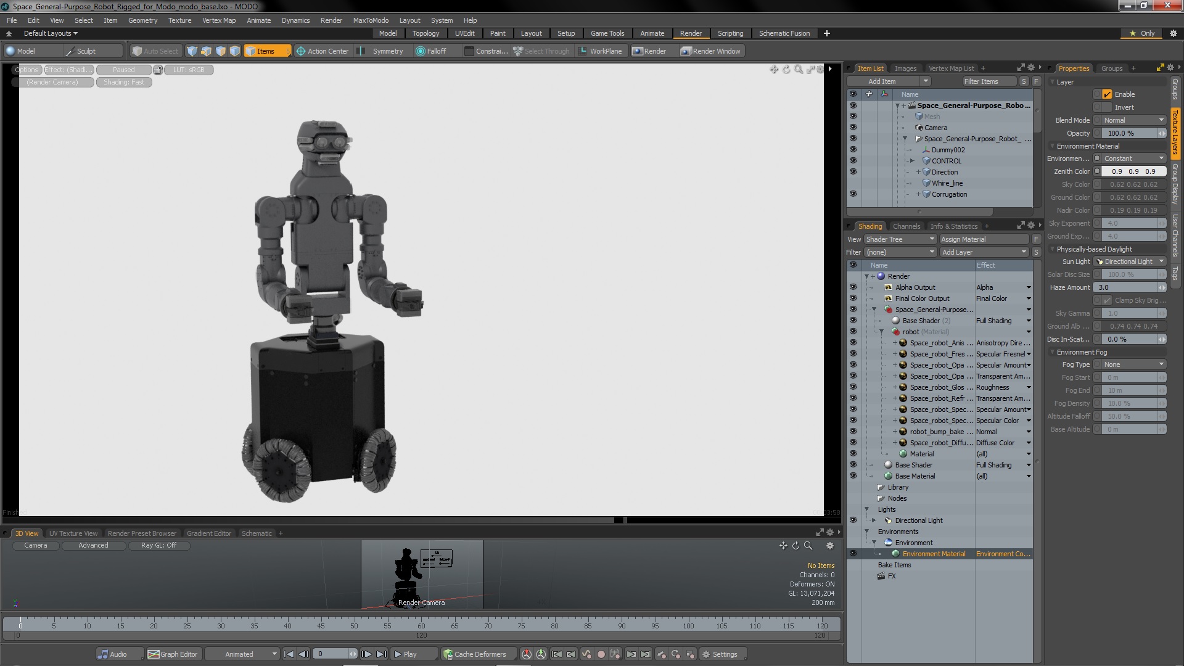Click Assign Material button

984,239
